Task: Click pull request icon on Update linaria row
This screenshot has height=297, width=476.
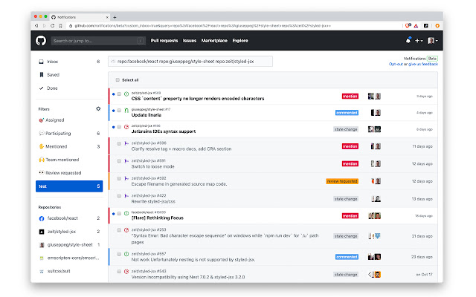Action: pos(126,111)
